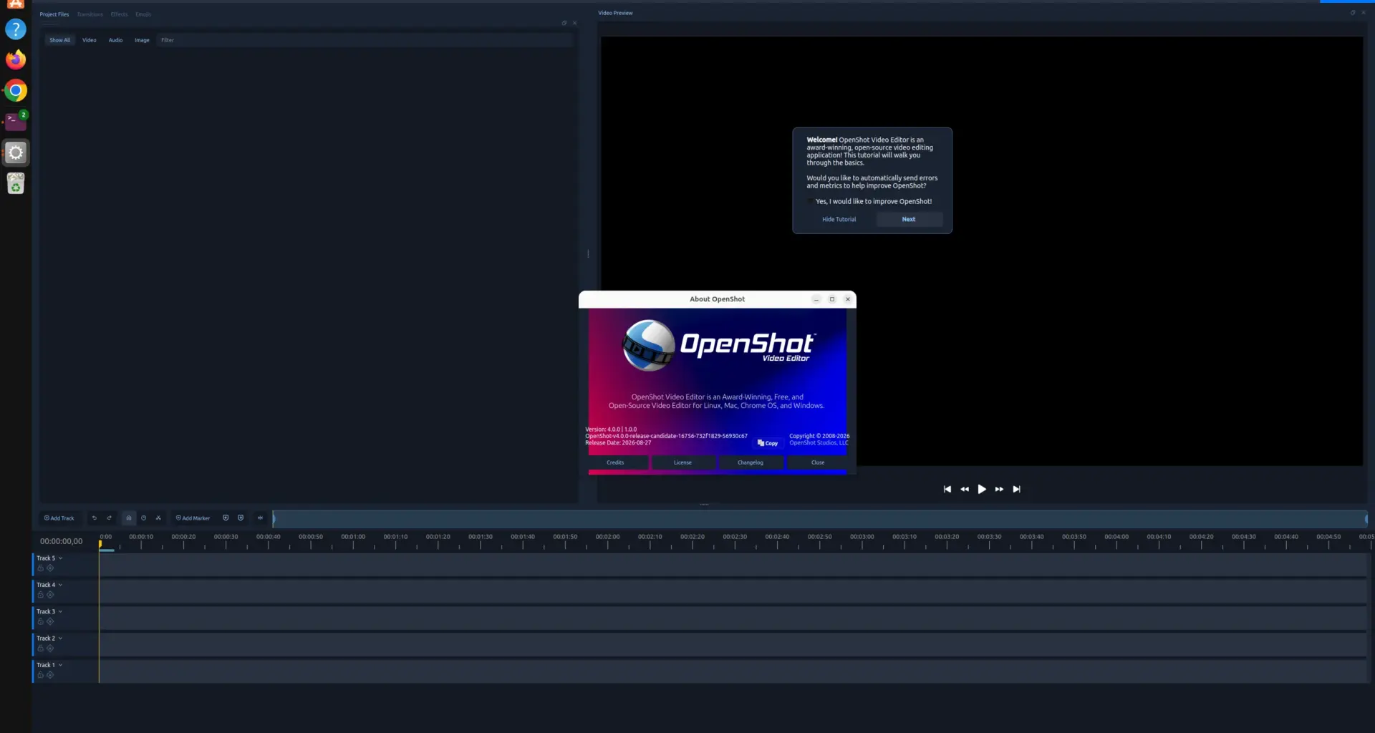Undock the Video Preview panel
The image size is (1375, 733).
pos(1353,13)
